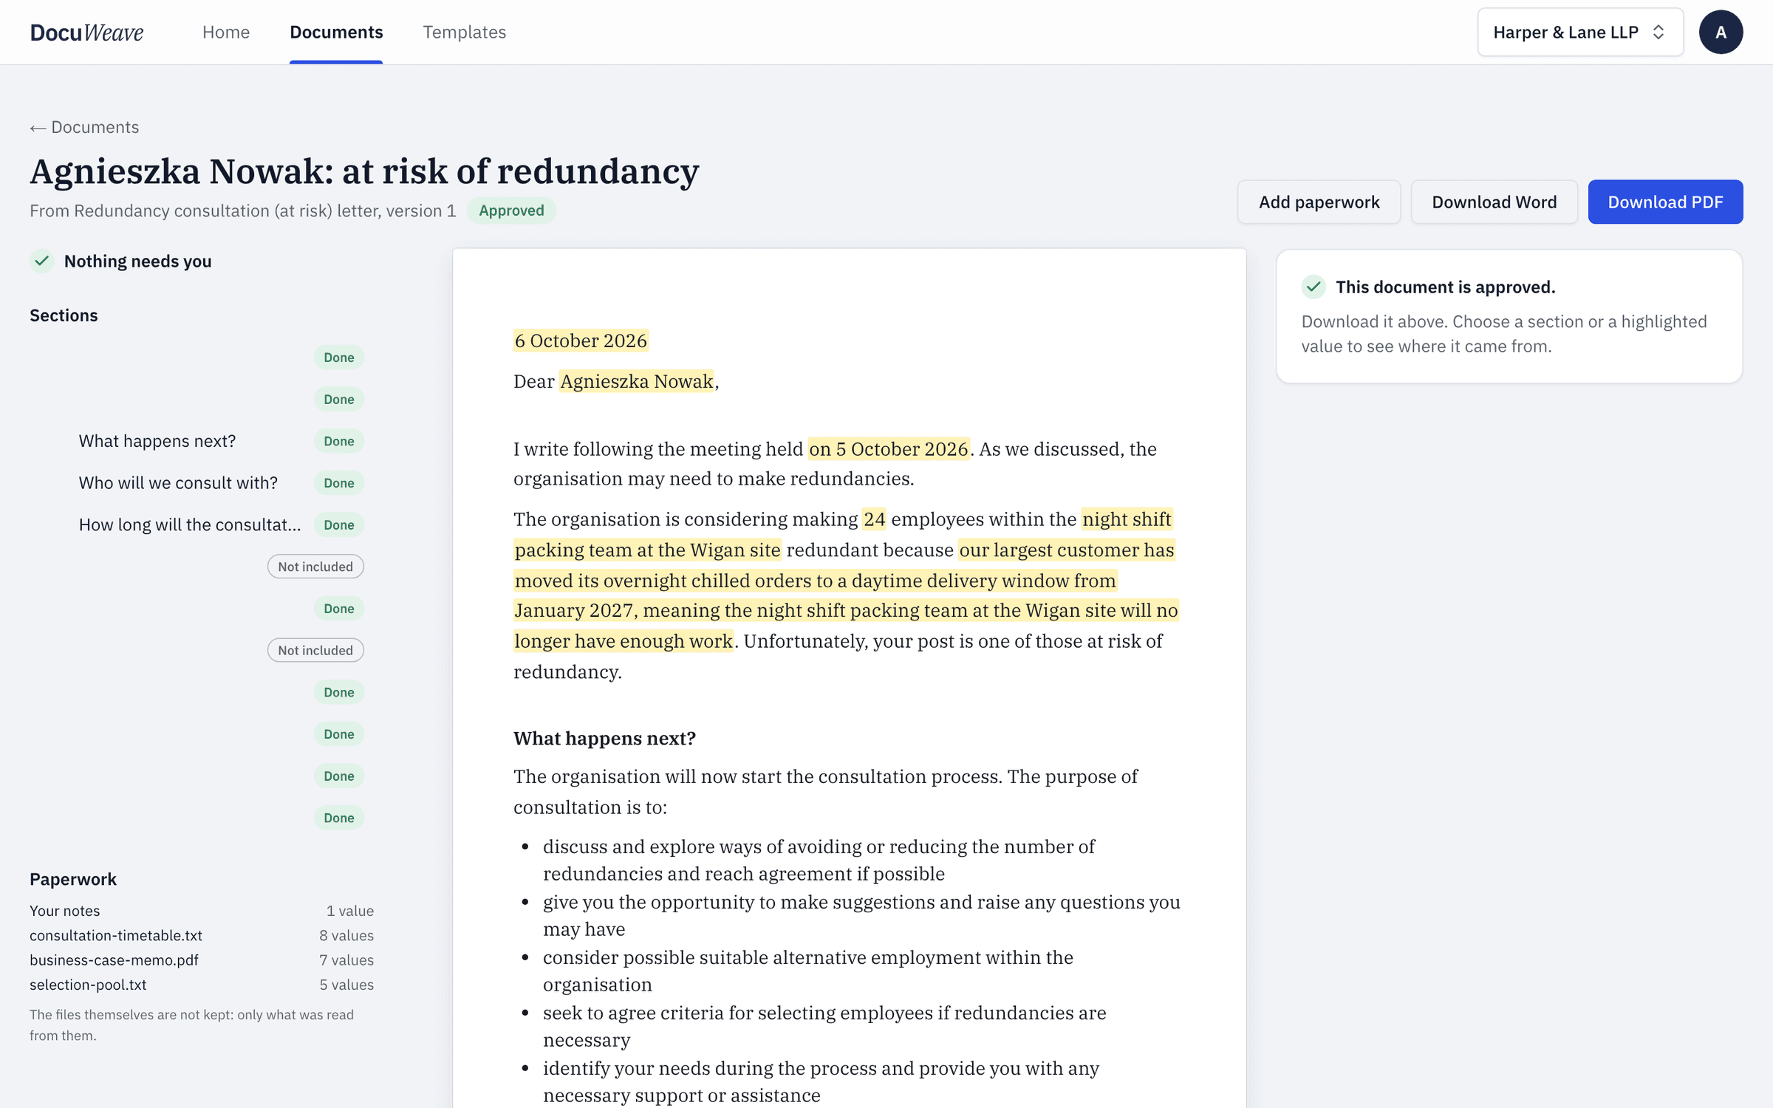This screenshot has height=1108, width=1773.
Task: Click the Download PDF button
Action: click(1665, 202)
